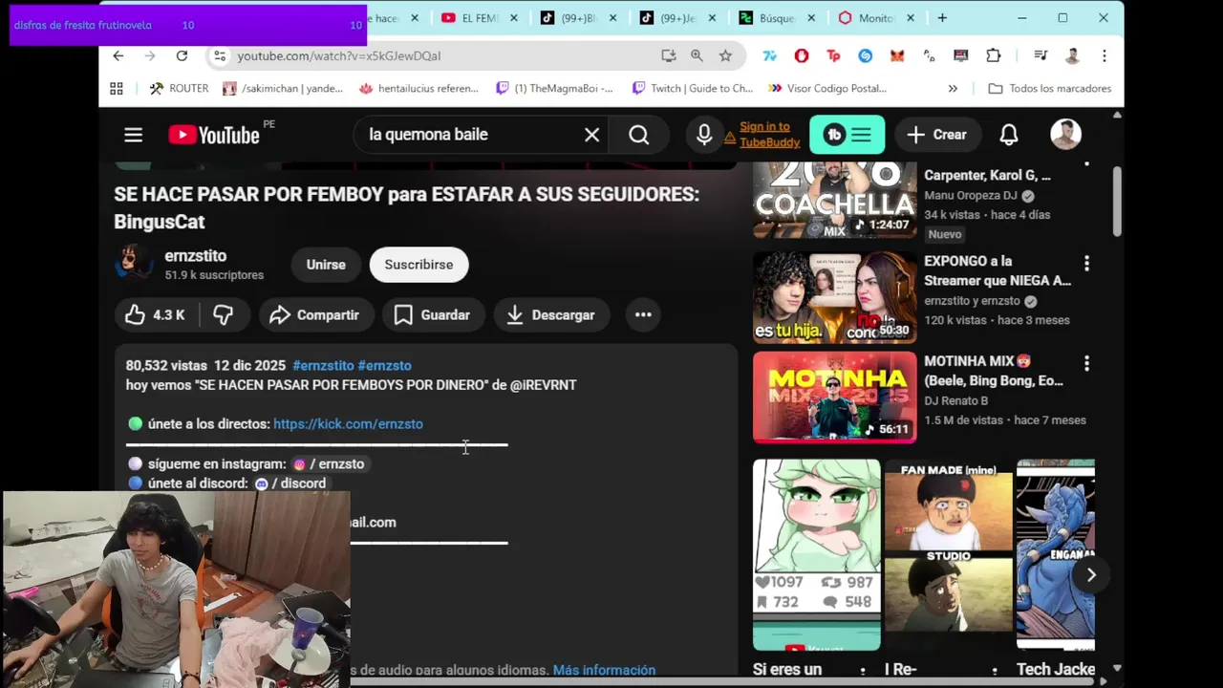Screen dimensions: 1223x688
Task: Open Todos los marcadores folder
Action: point(1049,88)
